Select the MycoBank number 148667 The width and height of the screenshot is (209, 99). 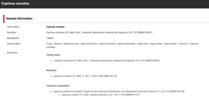coord(50,38)
